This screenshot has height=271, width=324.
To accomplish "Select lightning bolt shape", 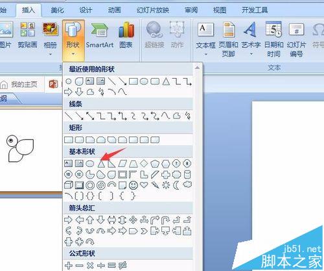I will pos(155,185).
